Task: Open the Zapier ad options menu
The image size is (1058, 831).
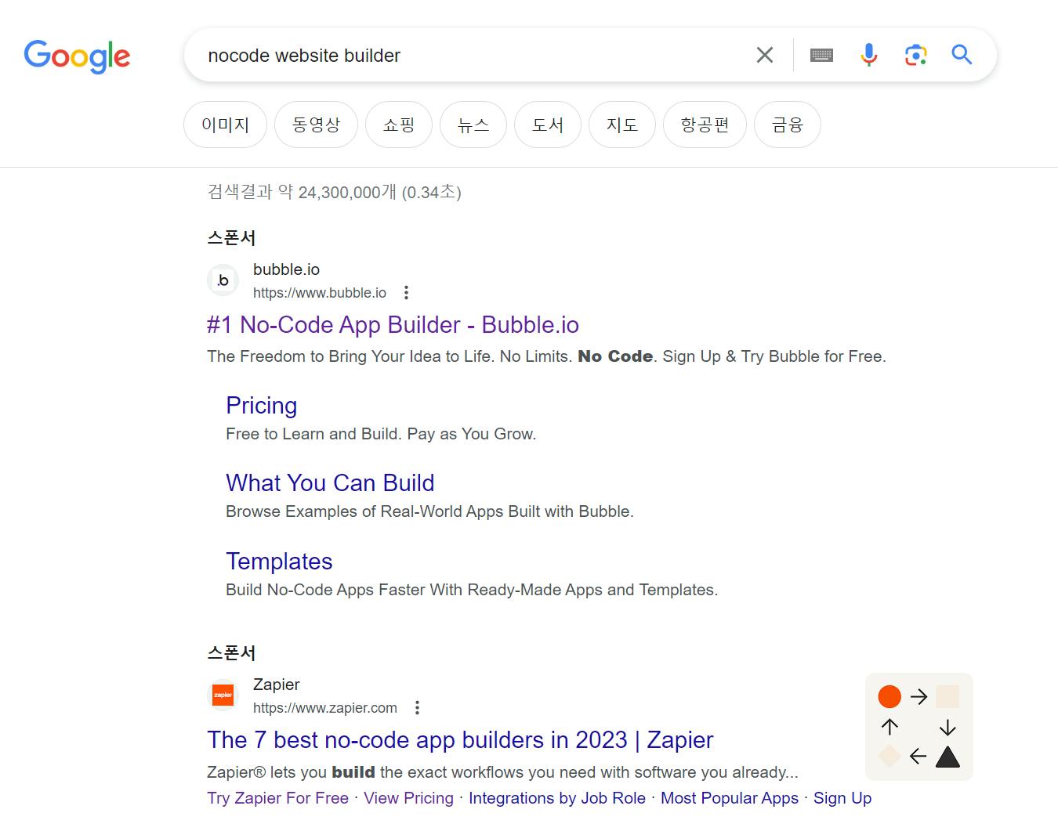Action: coord(417,708)
